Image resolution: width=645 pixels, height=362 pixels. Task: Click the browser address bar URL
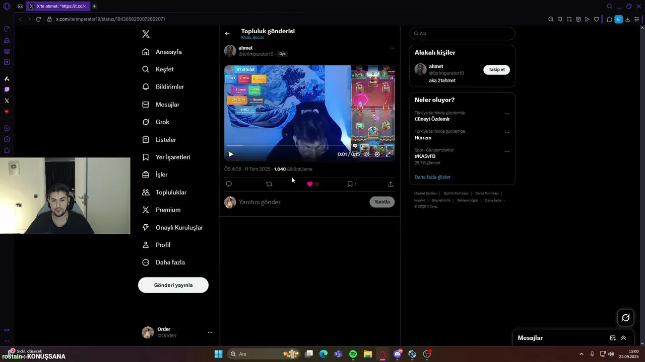tap(110, 19)
